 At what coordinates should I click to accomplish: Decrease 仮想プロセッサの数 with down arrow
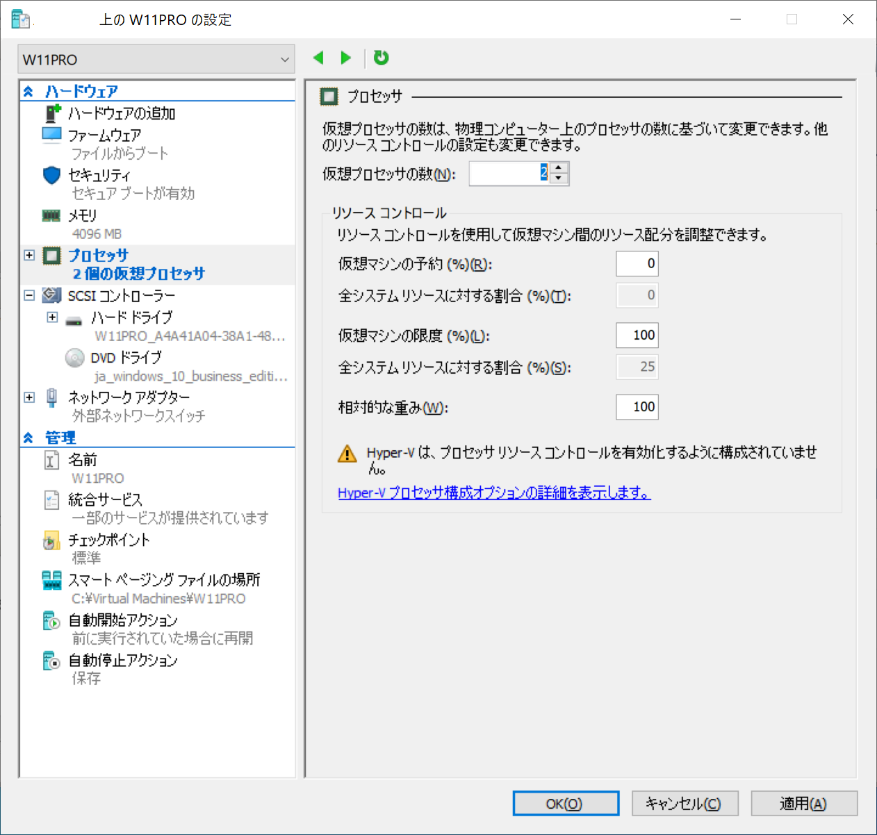(559, 179)
